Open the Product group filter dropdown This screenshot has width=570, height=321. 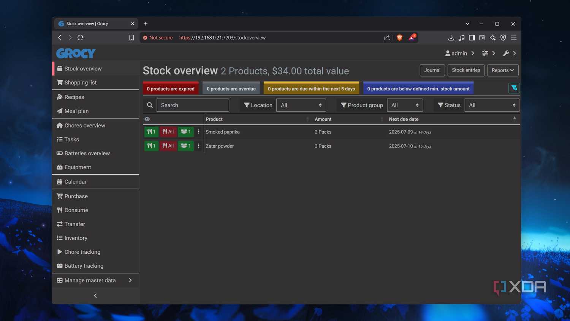pyautogui.click(x=405, y=105)
